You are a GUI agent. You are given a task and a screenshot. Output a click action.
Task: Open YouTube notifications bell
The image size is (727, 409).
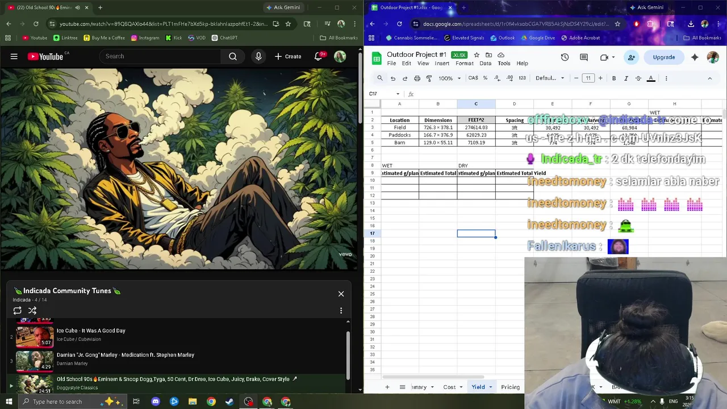pos(319,56)
